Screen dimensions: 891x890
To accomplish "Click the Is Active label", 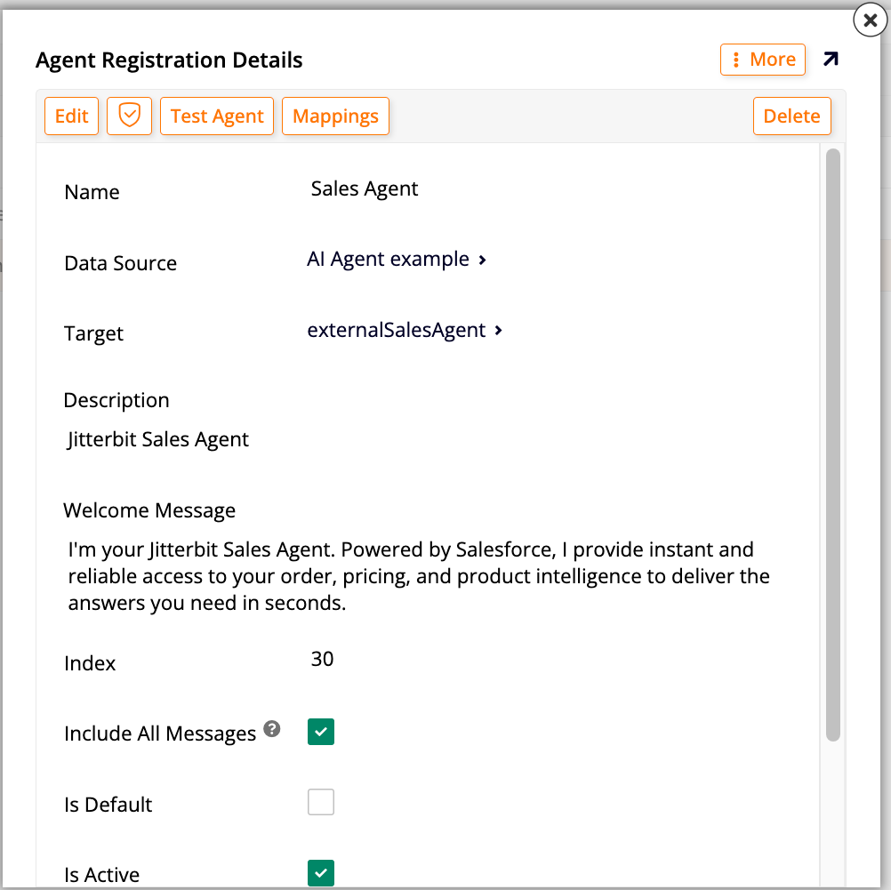I will tap(101, 875).
